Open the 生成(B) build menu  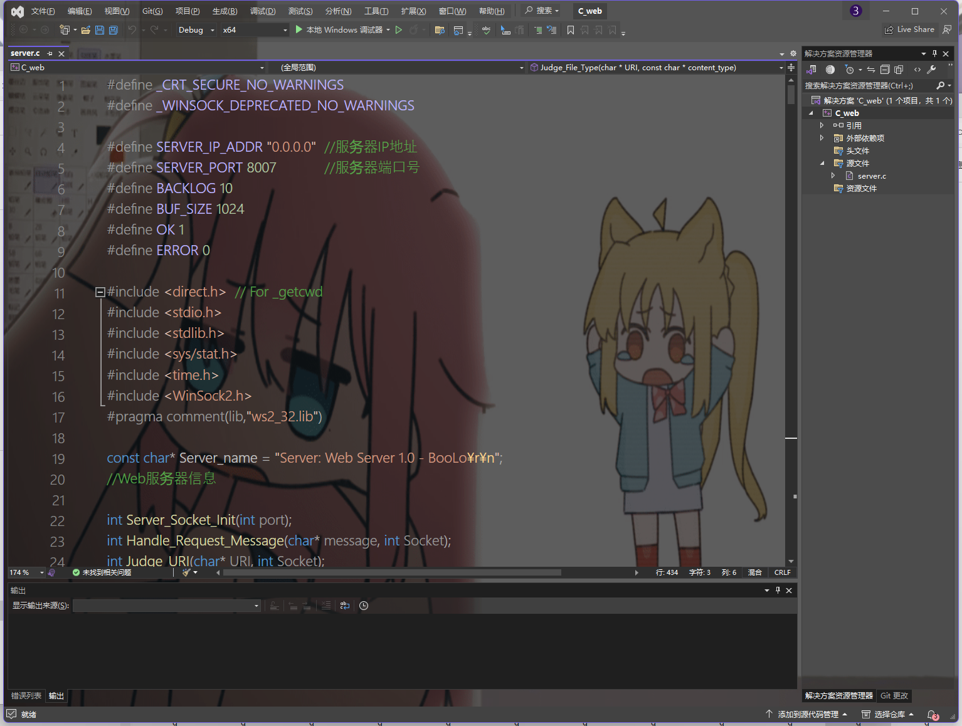click(225, 11)
